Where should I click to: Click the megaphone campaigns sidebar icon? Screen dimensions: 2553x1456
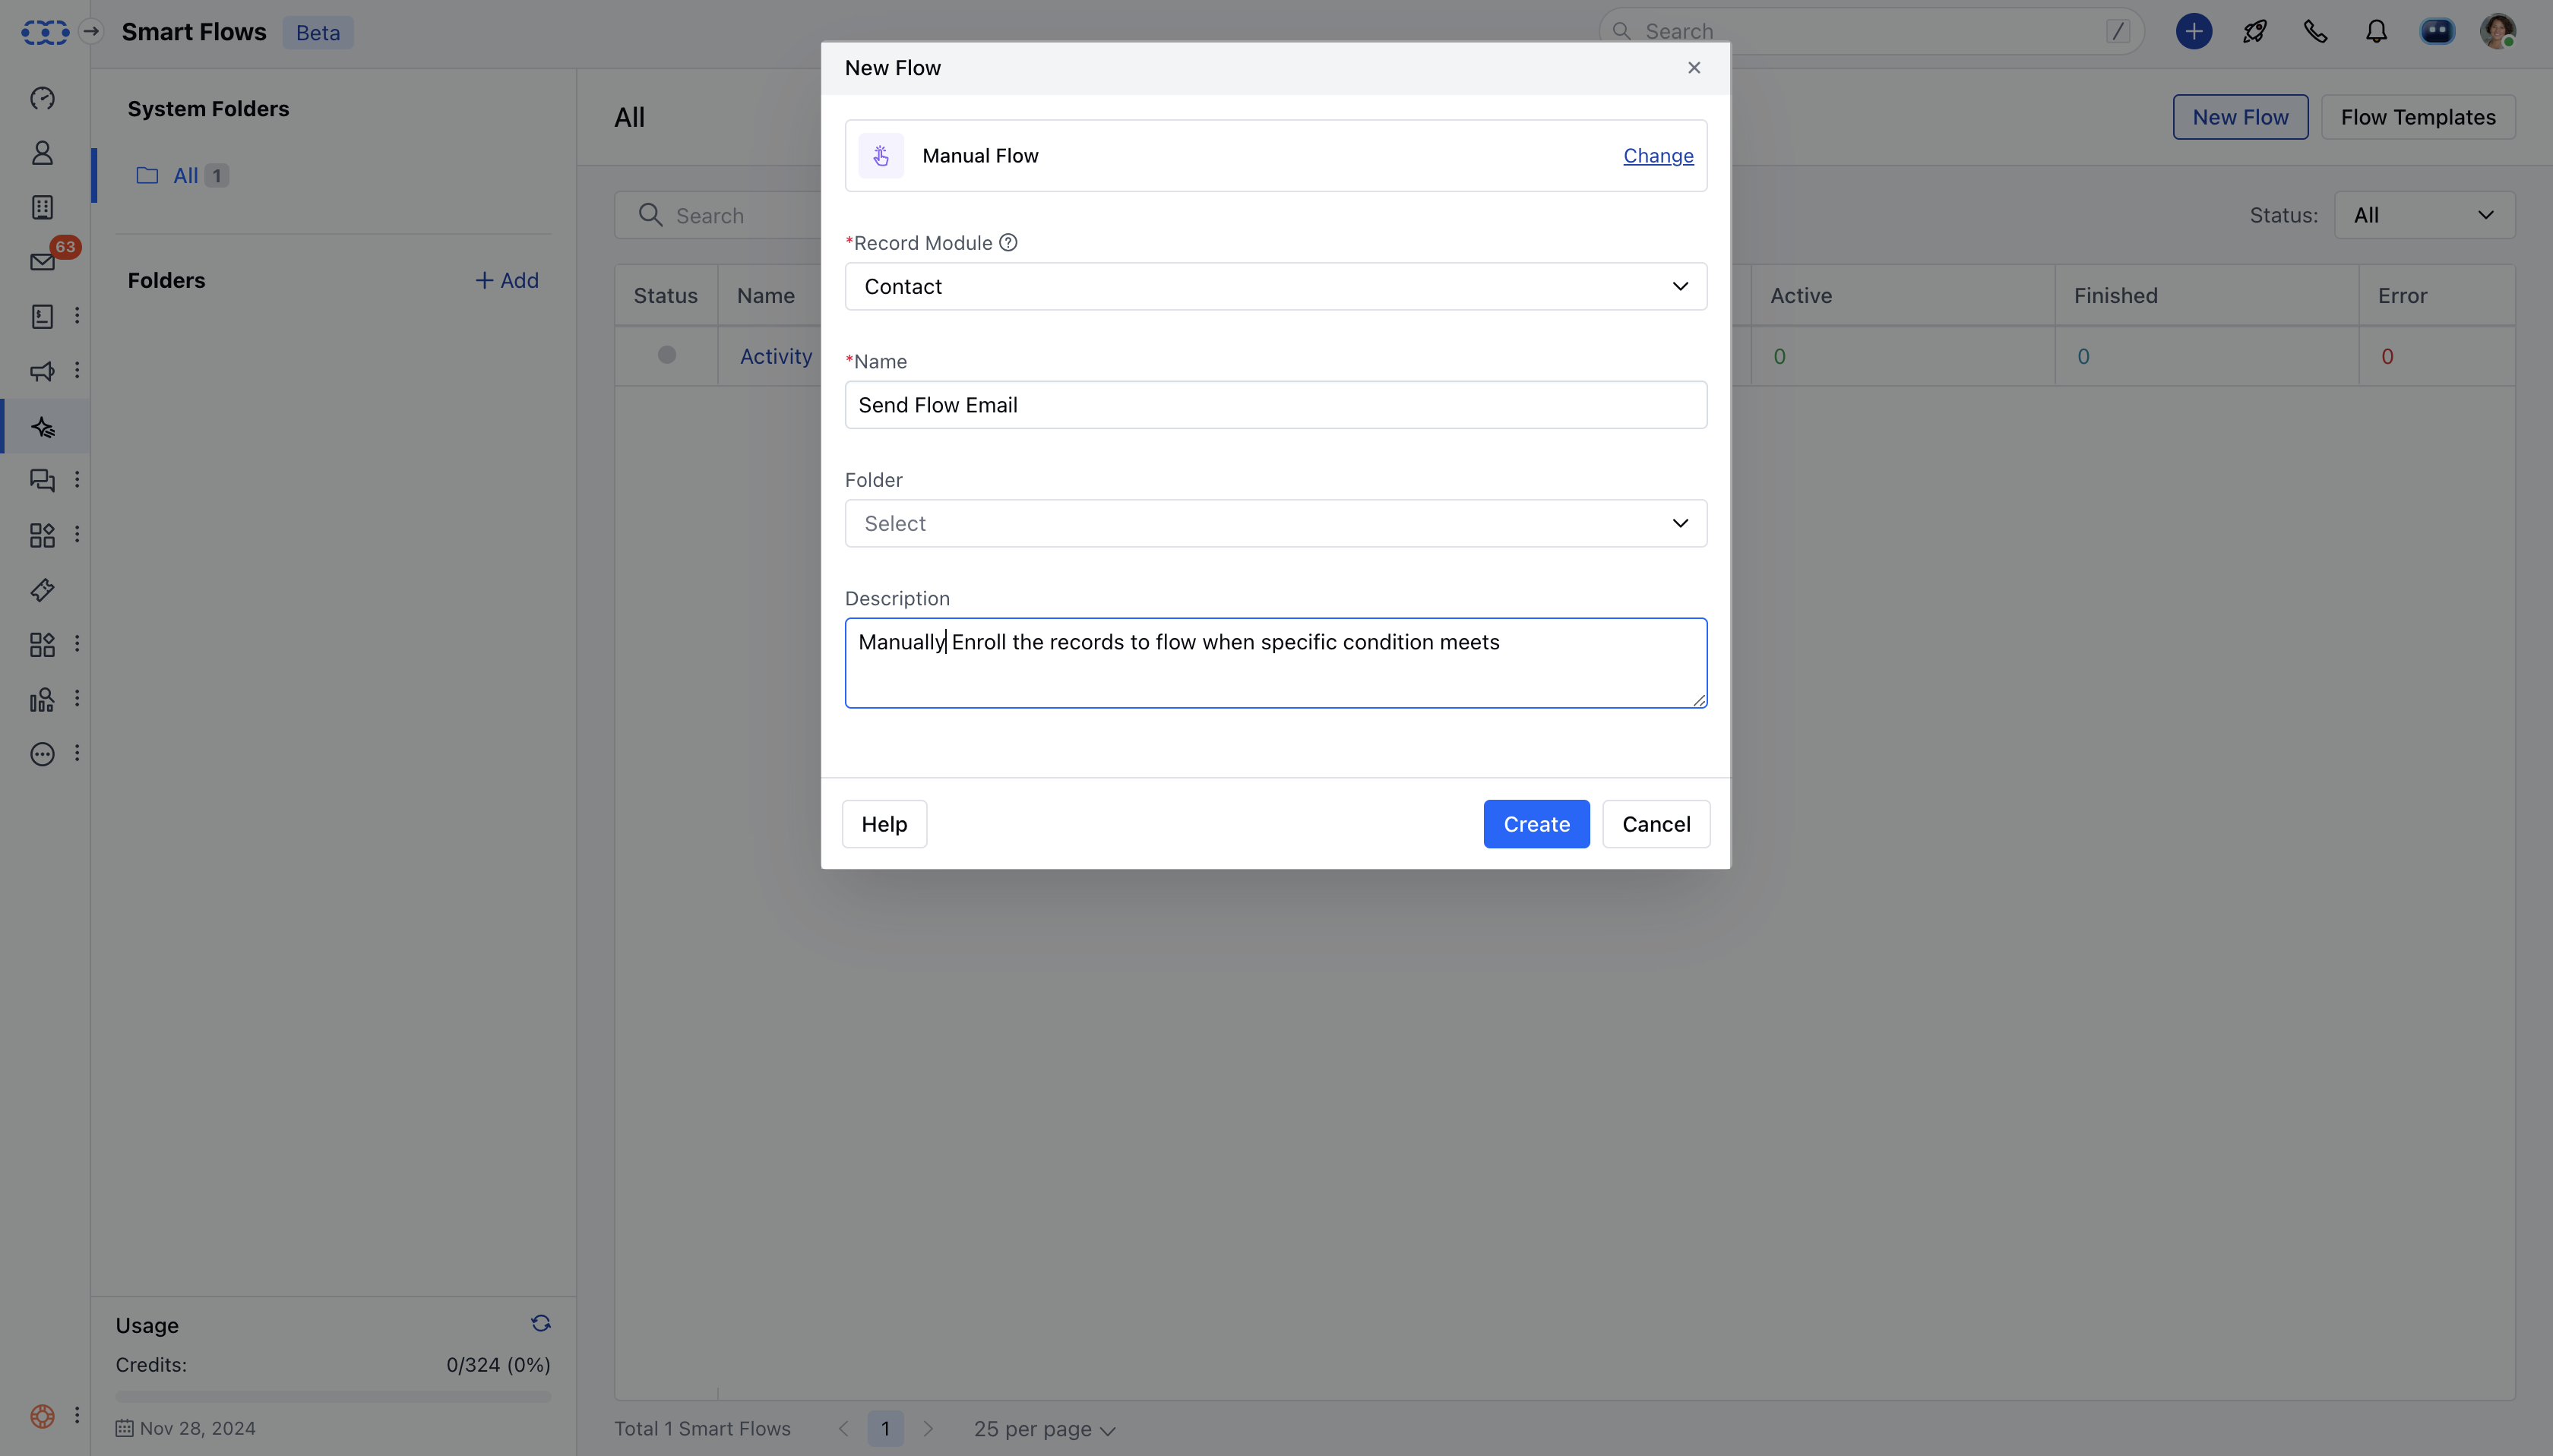(x=43, y=372)
